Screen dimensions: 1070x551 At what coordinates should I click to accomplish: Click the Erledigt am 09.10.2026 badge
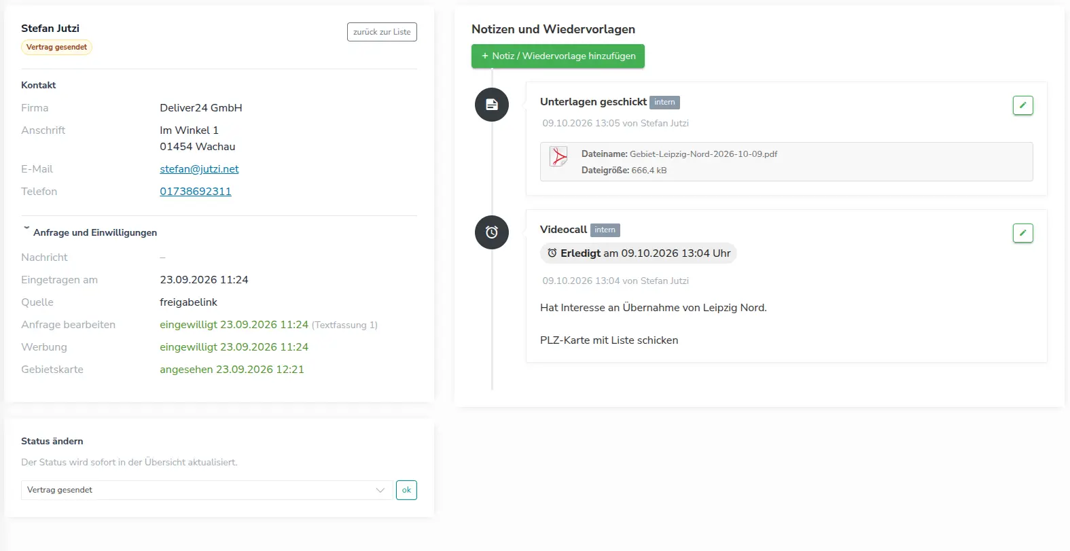coord(639,253)
